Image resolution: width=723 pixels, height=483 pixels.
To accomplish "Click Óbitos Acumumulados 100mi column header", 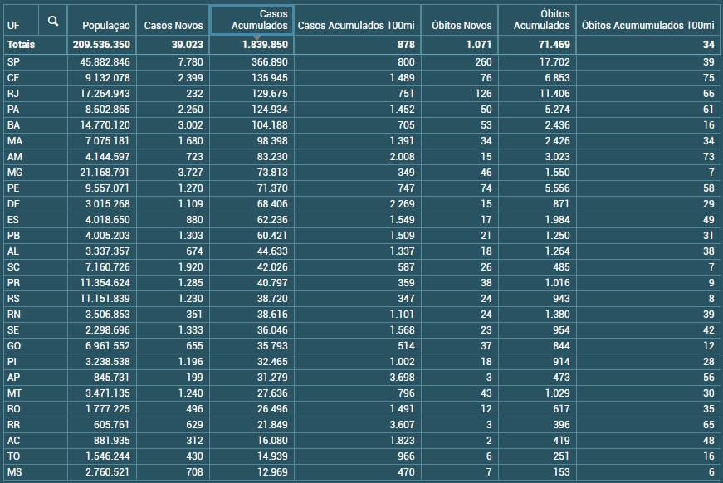I will pos(648,26).
